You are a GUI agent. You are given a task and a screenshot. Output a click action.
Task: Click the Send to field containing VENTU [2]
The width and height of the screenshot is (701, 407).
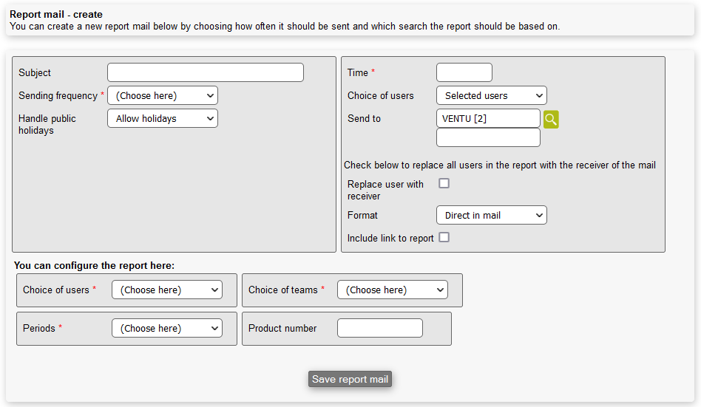coord(488,118)
